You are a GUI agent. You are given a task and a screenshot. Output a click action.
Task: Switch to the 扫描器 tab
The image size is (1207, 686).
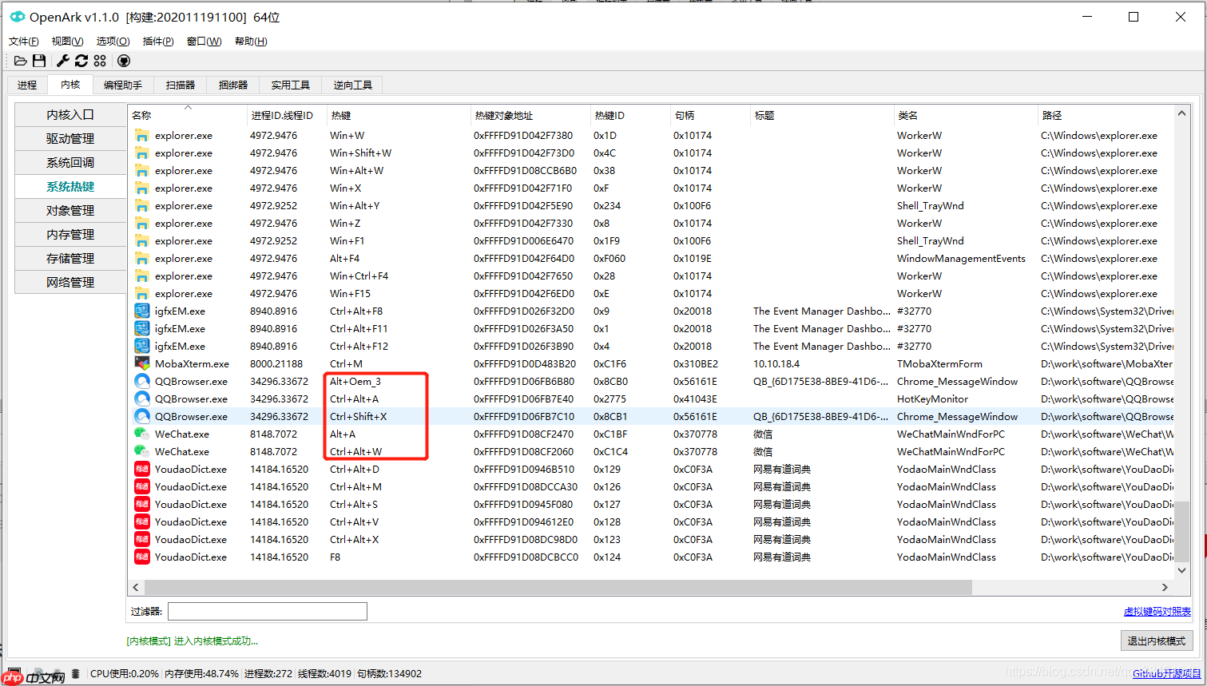pos(180,85)
